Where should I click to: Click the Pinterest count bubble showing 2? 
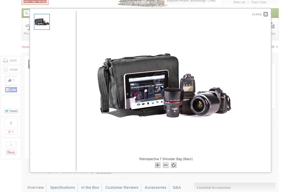pos(11,145)
